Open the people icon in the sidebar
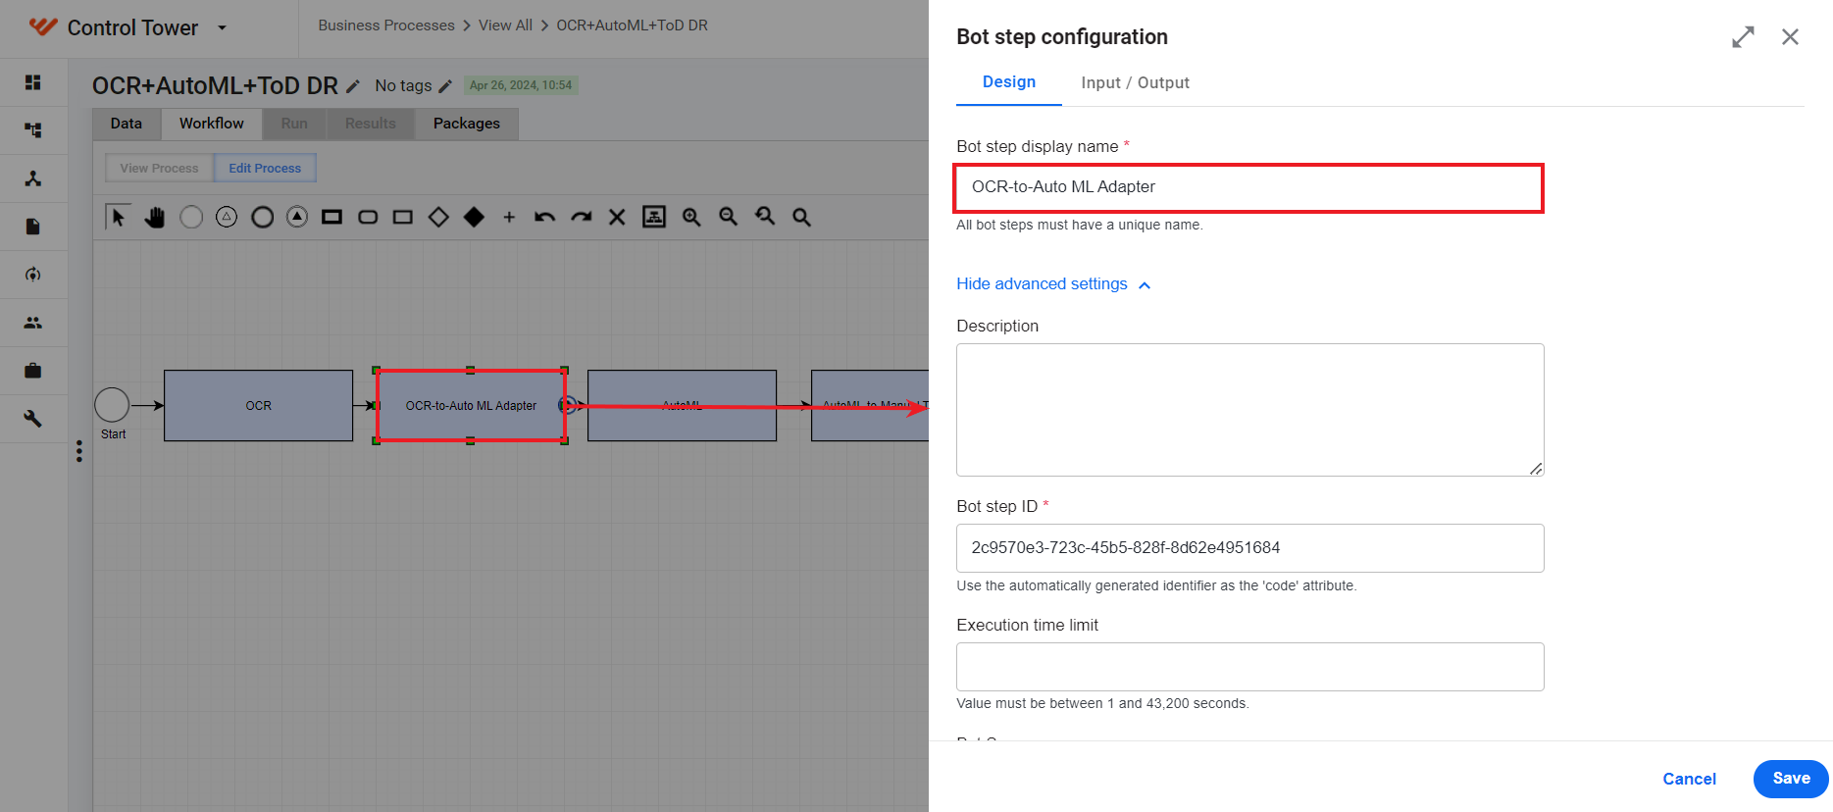 click(33, 323)
